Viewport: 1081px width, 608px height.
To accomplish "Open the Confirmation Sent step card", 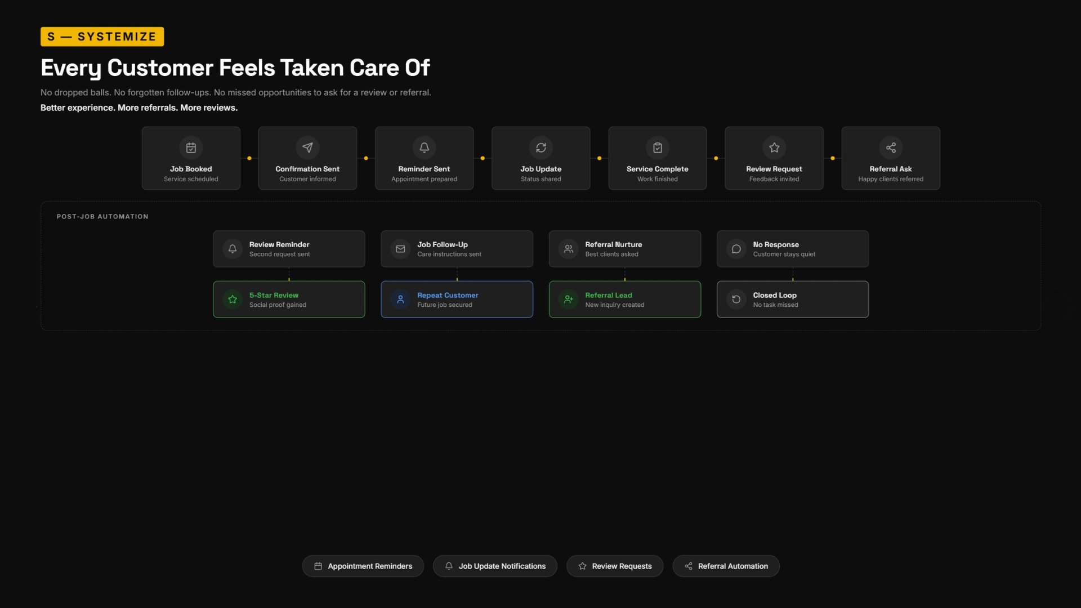I will click(307, 158).
